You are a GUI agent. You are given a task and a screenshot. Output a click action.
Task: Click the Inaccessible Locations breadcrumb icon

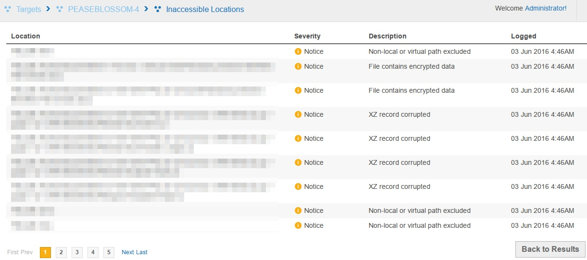[158, 9]
